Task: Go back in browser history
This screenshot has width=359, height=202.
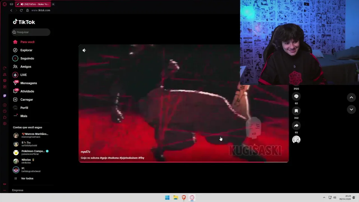Action: (11, 10)
